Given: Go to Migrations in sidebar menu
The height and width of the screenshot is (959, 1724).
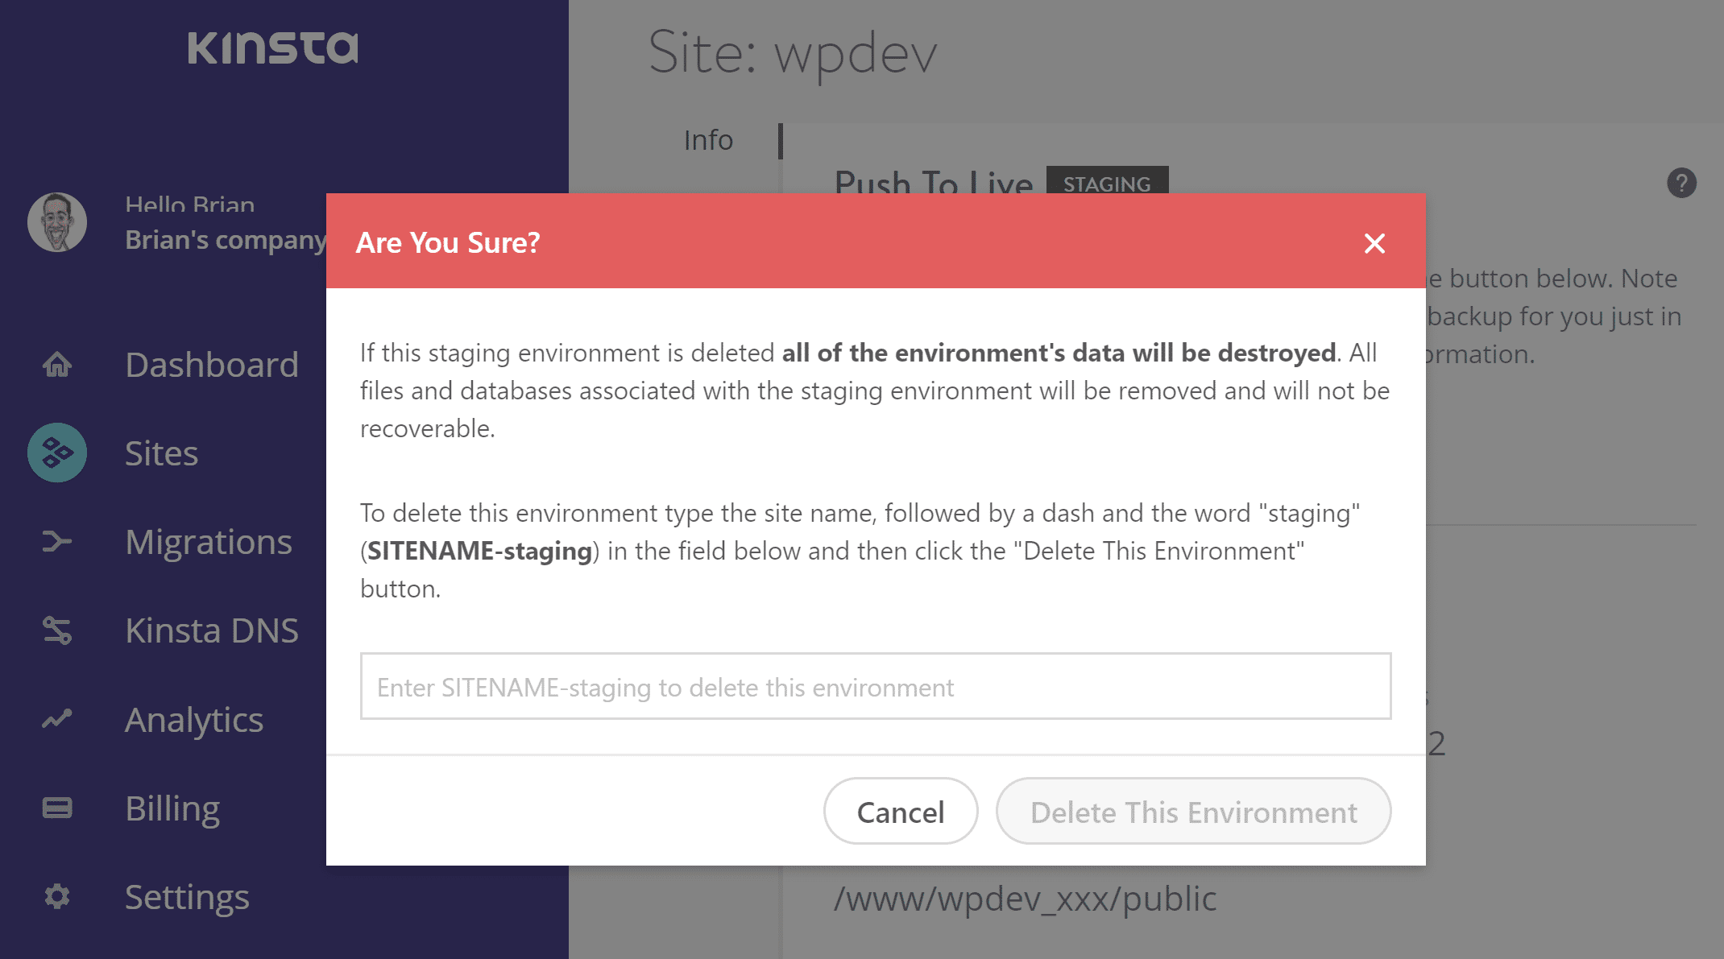Looking at the screenshot, I should (x=208, y=542).
